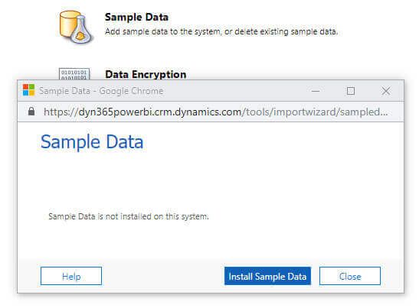Click the empty dialog body above the message
This screenshot has width=419, height=308.
(211, 181)
